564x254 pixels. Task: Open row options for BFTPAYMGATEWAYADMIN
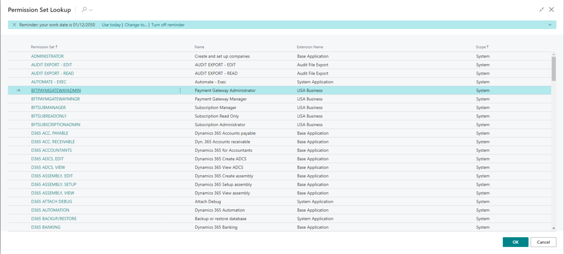pyautogui.click(x=180, y=91)
